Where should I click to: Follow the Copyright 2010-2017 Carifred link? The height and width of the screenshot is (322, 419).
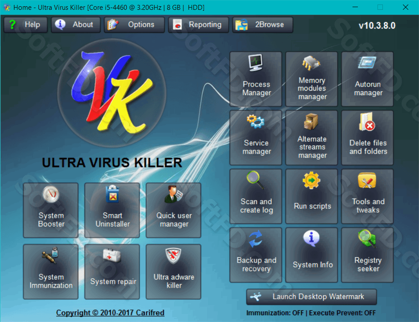[x=110, y=313]
